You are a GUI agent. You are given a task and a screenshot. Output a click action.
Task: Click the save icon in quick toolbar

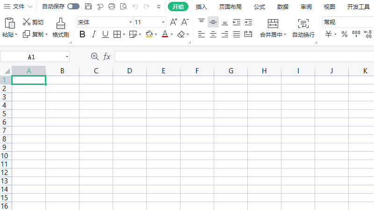click(88, 7)
